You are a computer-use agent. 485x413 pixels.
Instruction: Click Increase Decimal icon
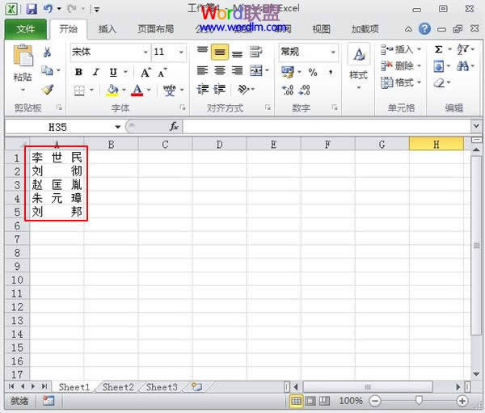coord(288,90)
